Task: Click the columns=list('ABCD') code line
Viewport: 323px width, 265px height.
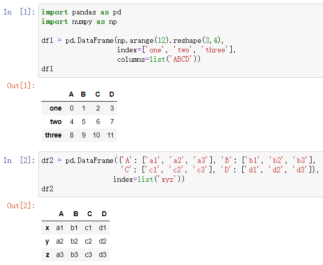Action: click(159, 59)
